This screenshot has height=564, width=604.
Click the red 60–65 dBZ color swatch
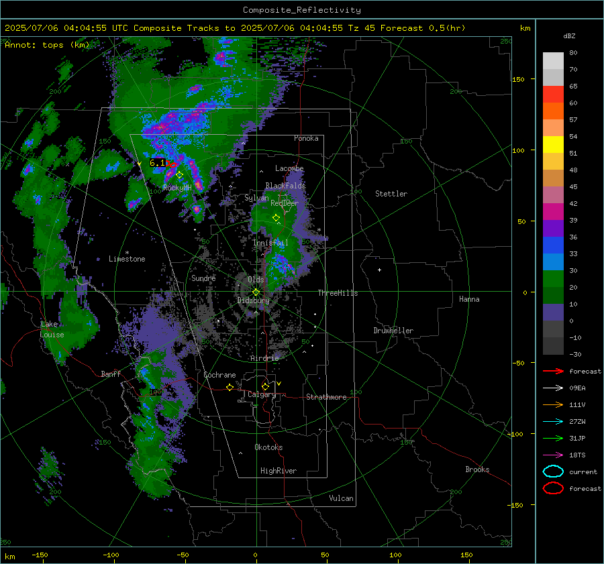(553, 95)
